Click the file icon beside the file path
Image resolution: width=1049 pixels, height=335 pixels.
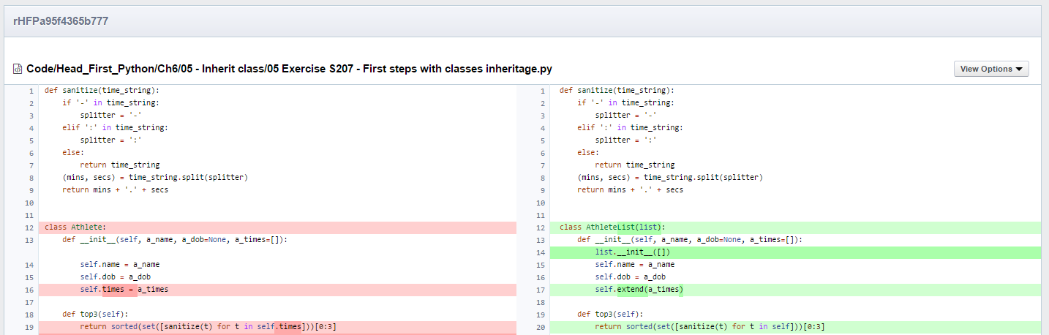[18, 69]
